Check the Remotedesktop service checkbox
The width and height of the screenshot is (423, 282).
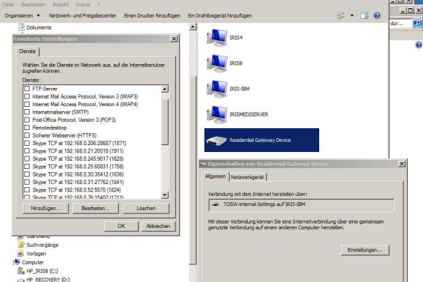[x=27, y=127]
